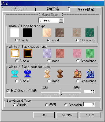Click the cyan Simple king piece icon

(x=15, y=73)
